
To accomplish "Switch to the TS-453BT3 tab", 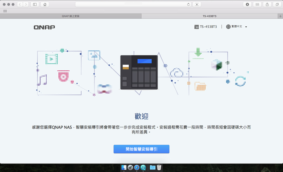I will tap(210, 16).
